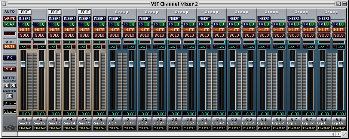Click the scroll right arrow at bottom

[339, 134]
